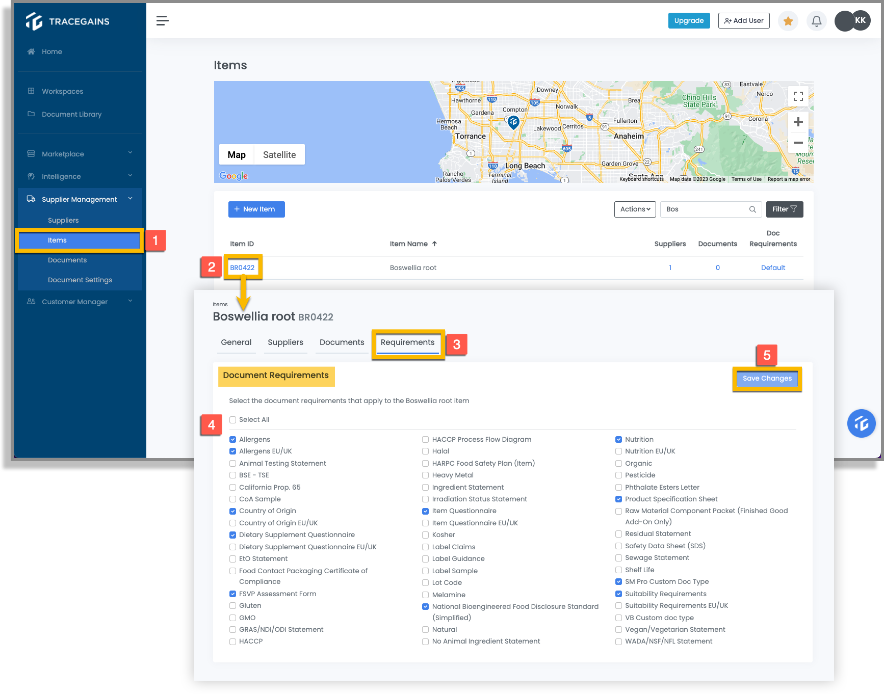Image resolution: width=884 pixels, height=695 pixels.
Task: Zoom in on the map
Action: [798, 122]
